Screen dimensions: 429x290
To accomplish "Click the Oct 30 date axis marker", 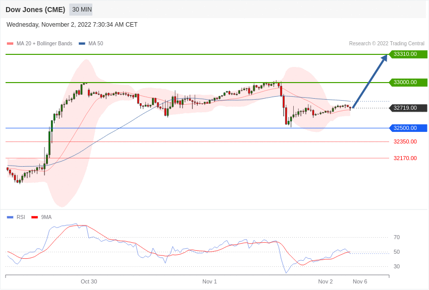I will (x=89, y=281).
